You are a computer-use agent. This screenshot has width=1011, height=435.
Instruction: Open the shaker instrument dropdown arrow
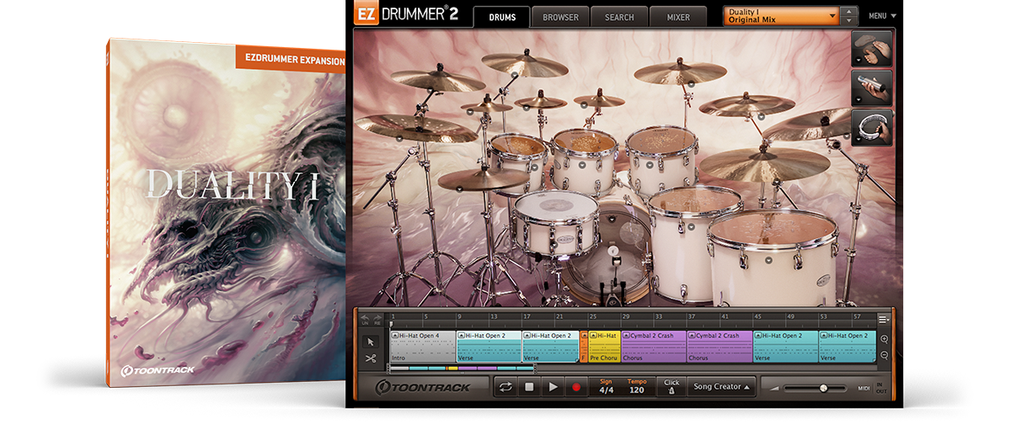pyautogui.click(x=858, y=100)
